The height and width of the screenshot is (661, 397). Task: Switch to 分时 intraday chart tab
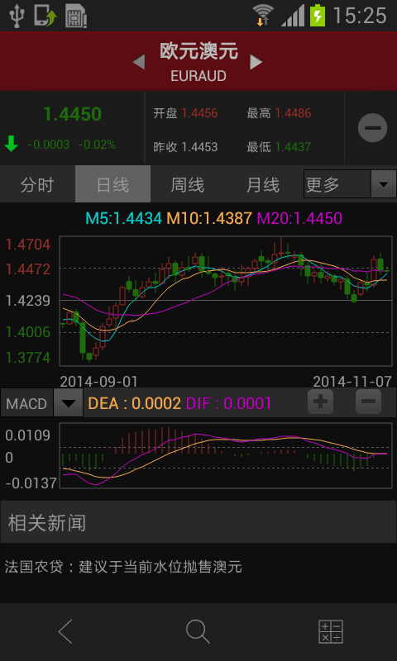(x=37, y=184)
